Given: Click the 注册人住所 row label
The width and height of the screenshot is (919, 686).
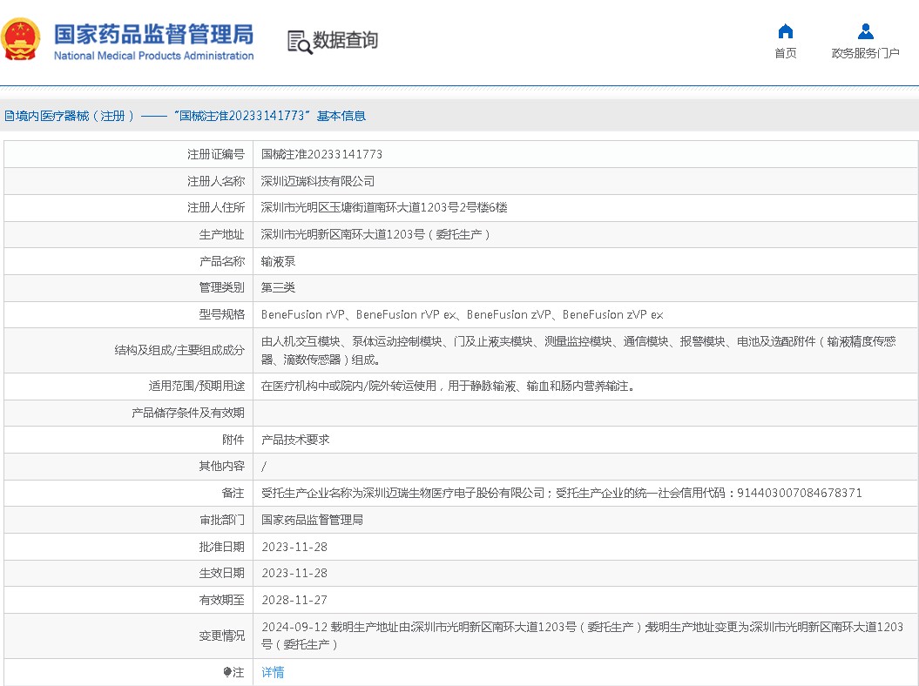Looking at the screenshot, I should point(216,207).
